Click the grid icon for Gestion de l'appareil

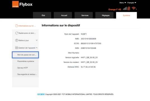click(17, 48)
